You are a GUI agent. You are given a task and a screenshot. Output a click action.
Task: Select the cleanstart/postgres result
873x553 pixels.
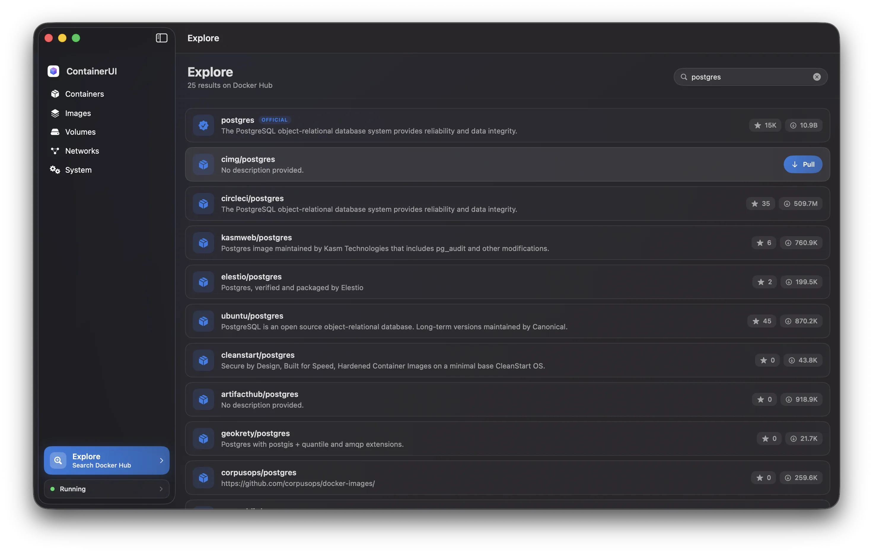(x=507, y=360)
